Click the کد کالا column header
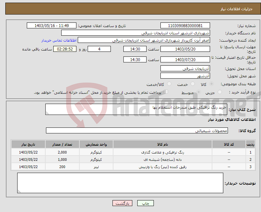The height and width of the screenshot is (212, 261). [x=229, y=144]
